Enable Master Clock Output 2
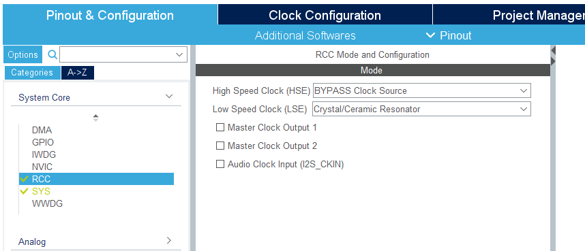The height and width of the screenshot is (251, 585). [220, 146]
